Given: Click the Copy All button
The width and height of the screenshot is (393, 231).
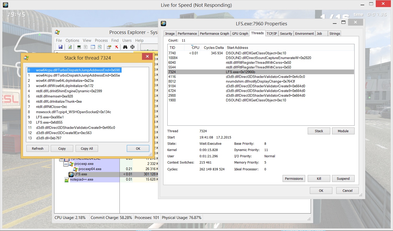Looking at the screenshot, I should coord(87,148).
